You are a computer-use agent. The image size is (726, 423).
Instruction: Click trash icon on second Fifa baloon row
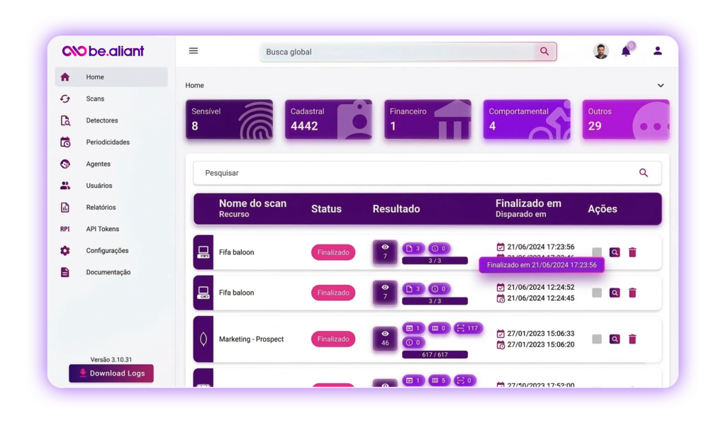(632, 293)
